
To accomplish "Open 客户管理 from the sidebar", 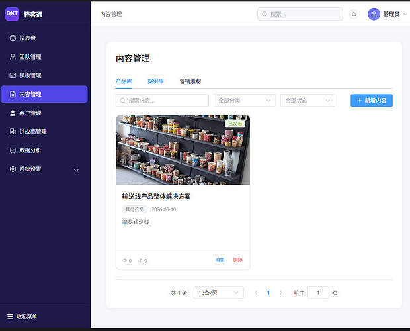I will 44,113.
